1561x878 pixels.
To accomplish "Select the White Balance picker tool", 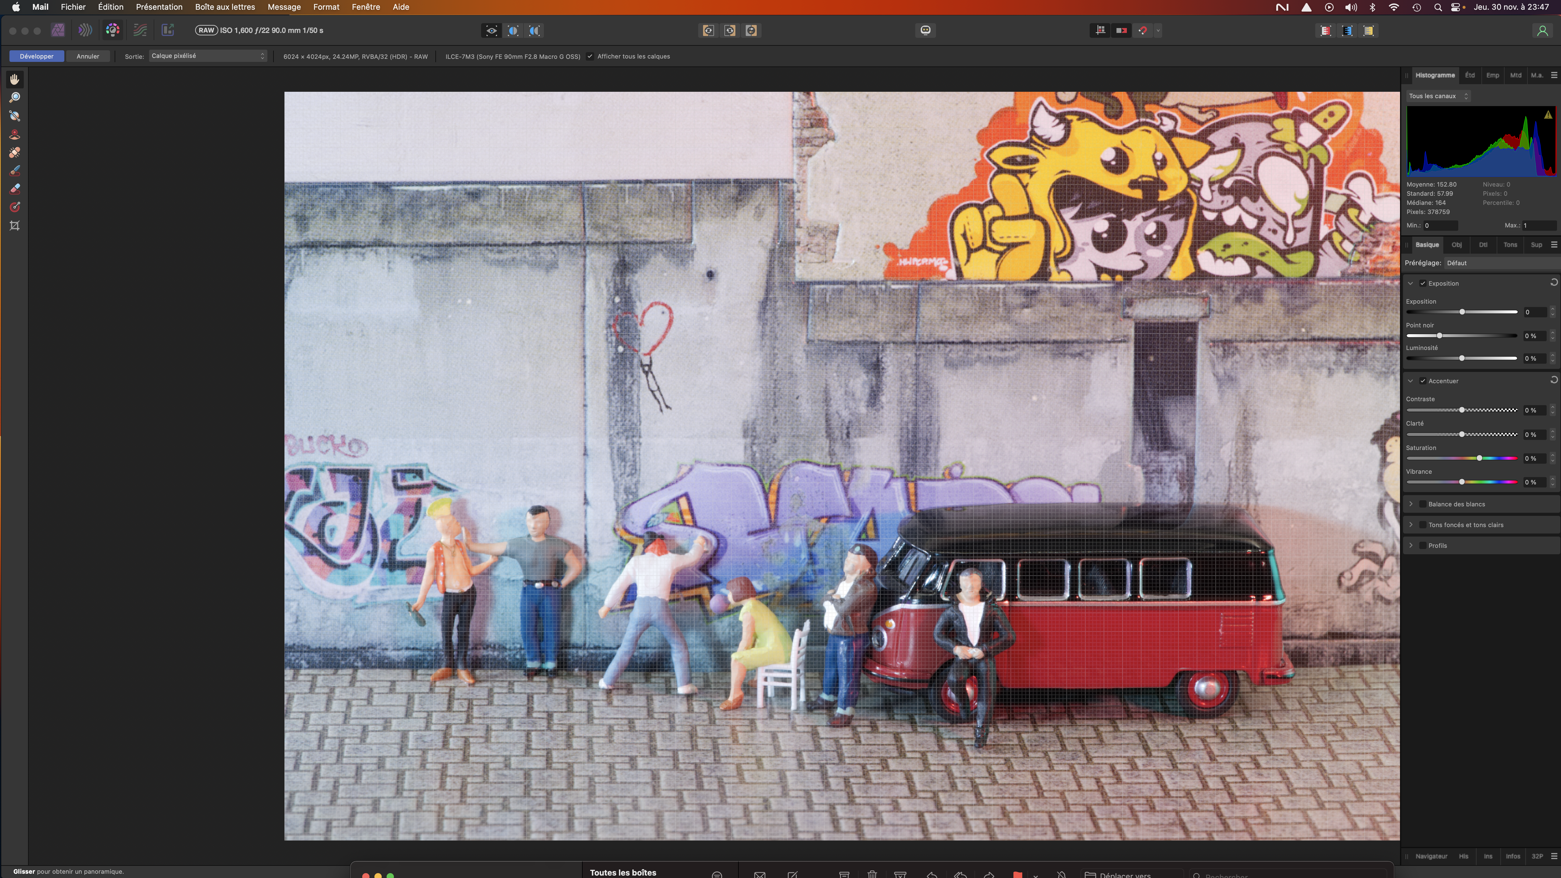I will [x=15, y=116].
